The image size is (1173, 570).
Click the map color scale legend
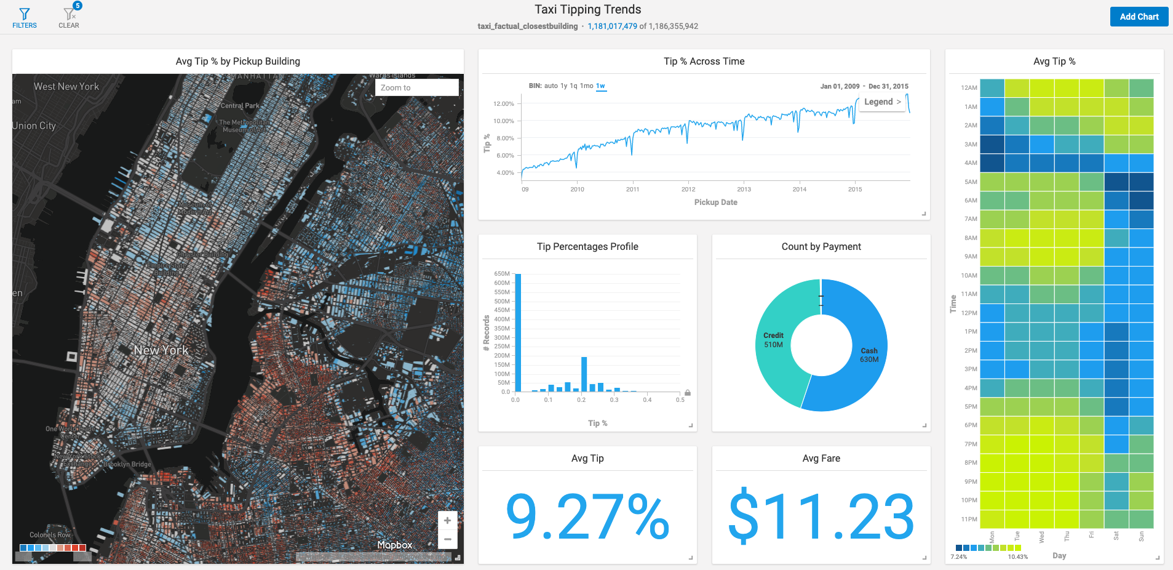tap(53, 547)
